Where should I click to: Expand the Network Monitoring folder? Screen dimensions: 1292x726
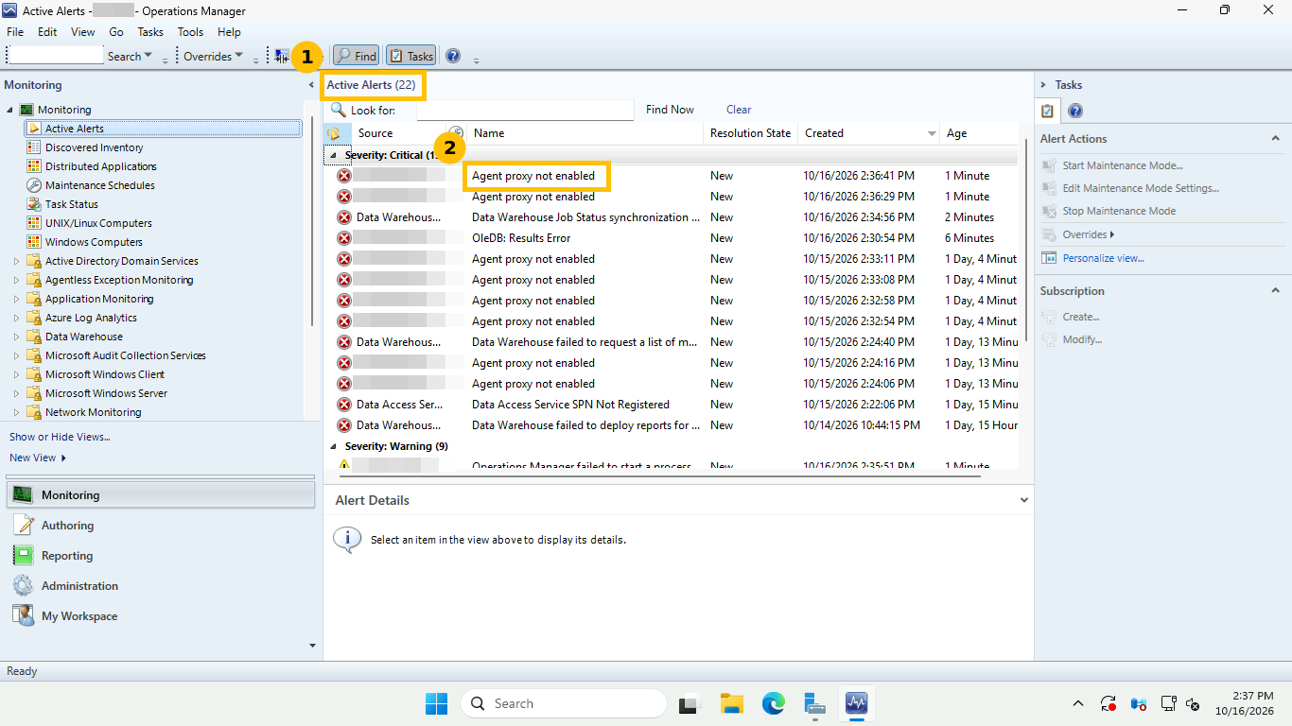pos(16,412)
